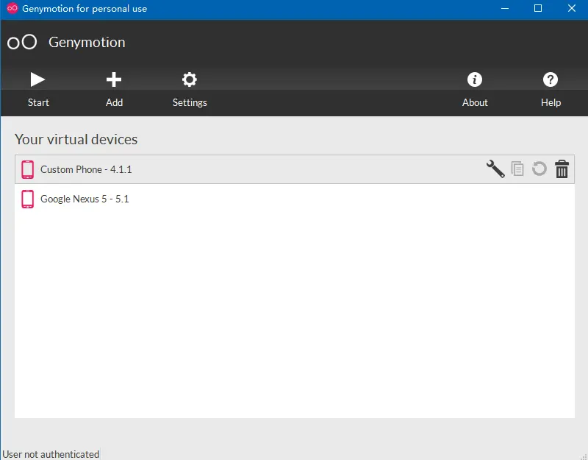Click the pink phone icon beside Custom Phone

click(27, 169)
